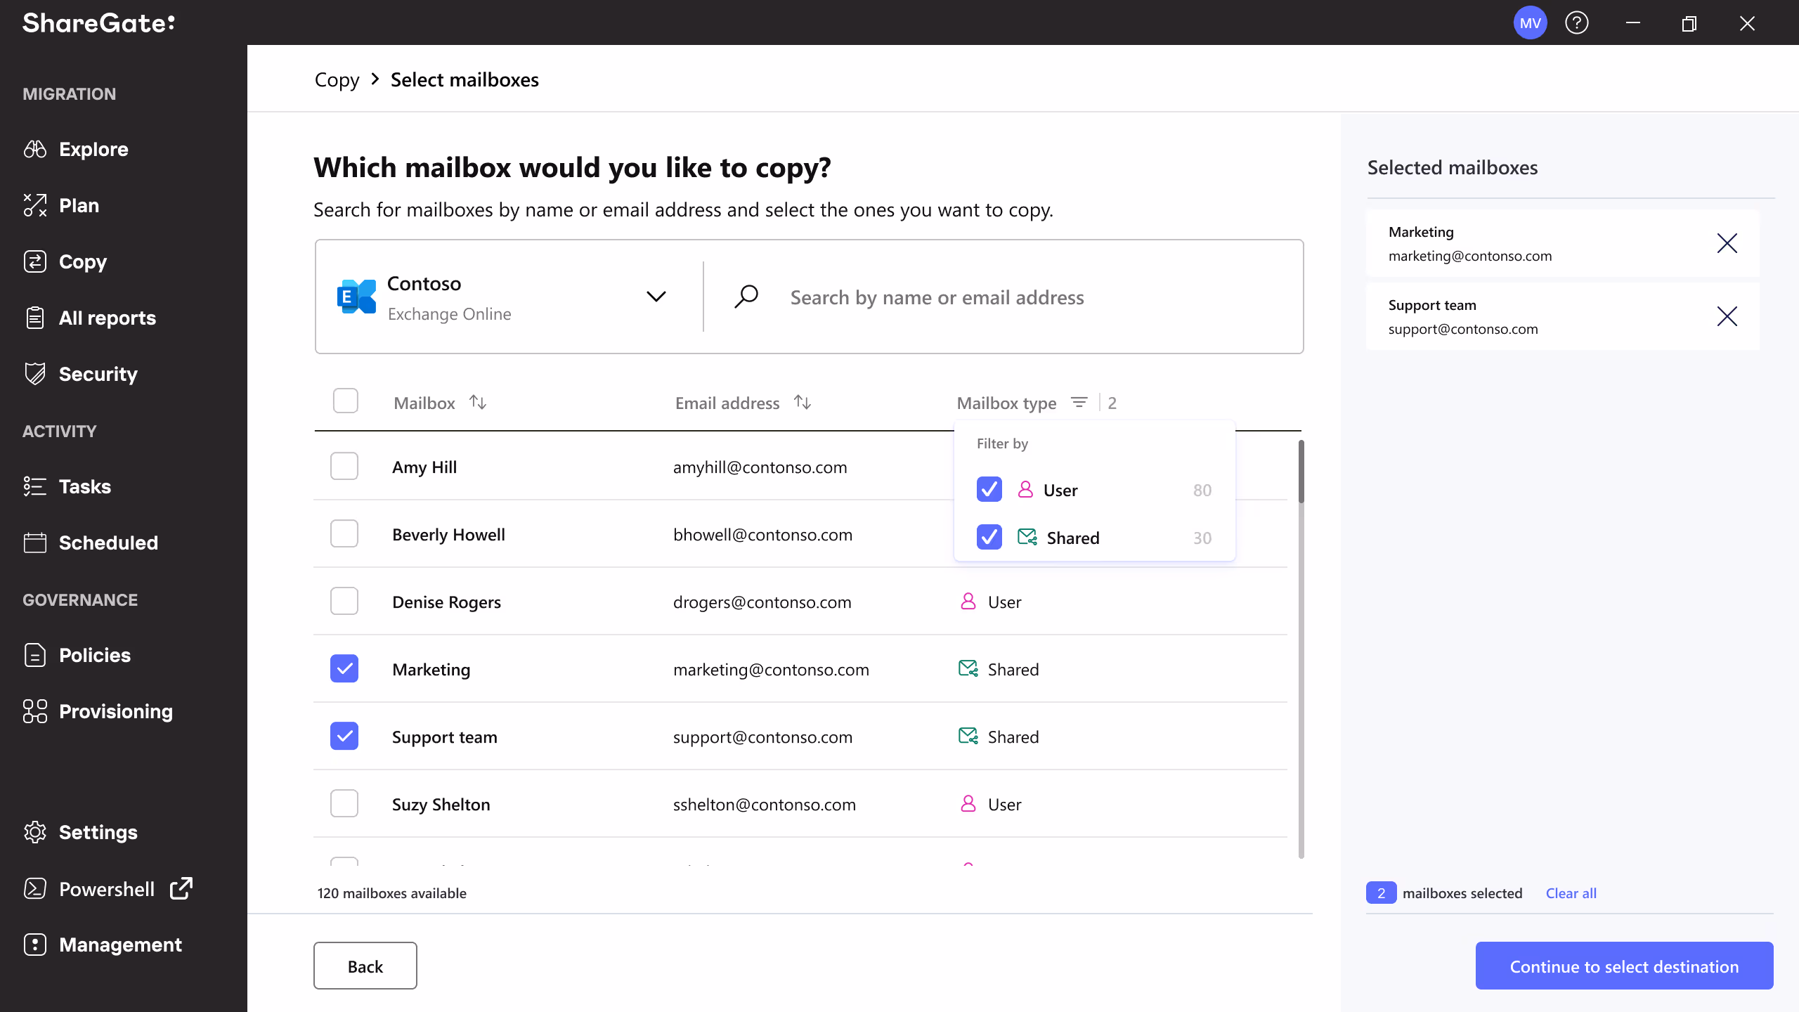Sort by Mailbox name arrows icon
The height and width of the screenshot is (1012, 1799).
coord(478,403)
